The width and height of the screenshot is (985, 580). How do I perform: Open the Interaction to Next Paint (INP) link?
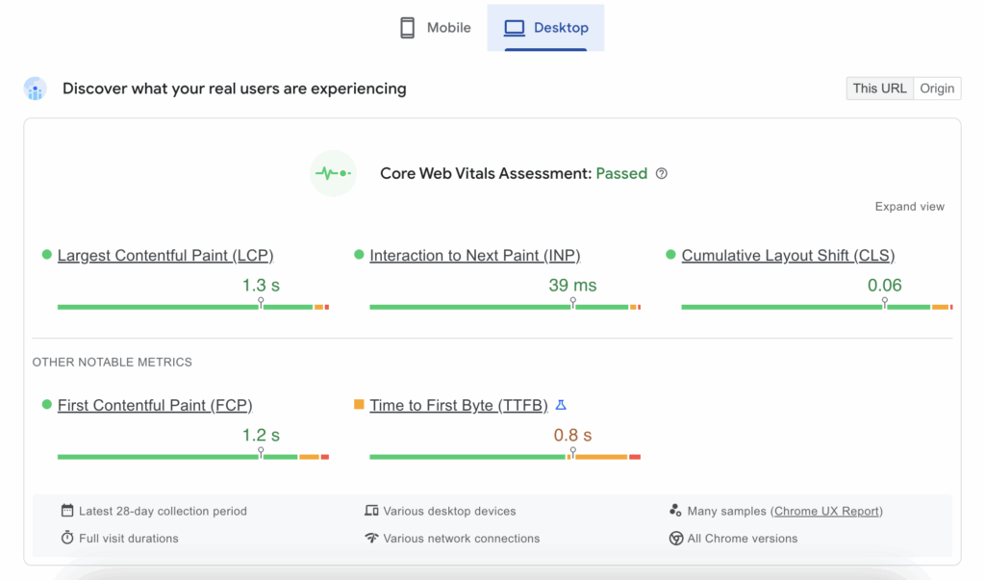pos(474,256)
